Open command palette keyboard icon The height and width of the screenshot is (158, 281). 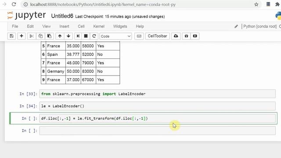[x=139, y=36]
